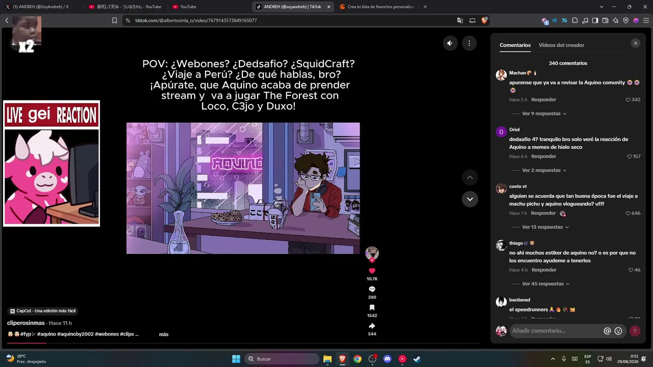653x367 pixels.
Task: Mention a user with the @ icon
Action: (607, 331)
